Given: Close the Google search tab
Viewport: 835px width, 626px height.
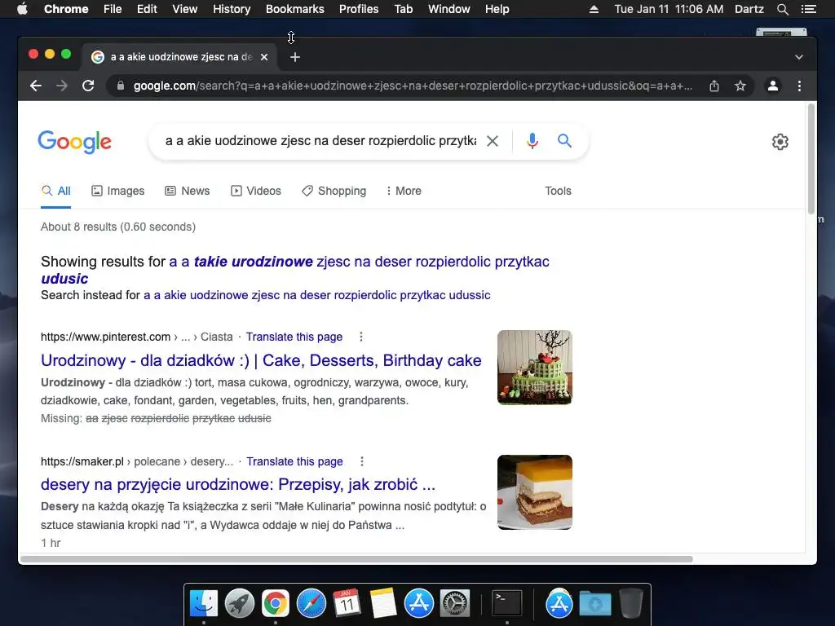Looking at the screenshot, I should (264, 57).
